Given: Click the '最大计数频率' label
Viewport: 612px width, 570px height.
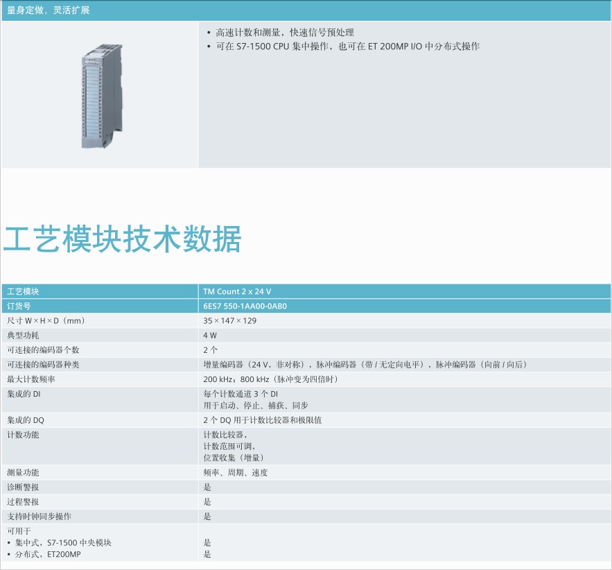Looking at the screenshot, I should (30, 379).
